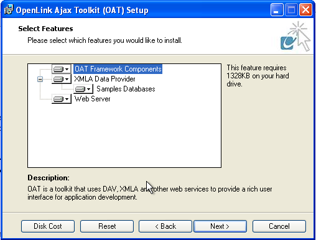Close the OAT Setup window
This screenshot has width=316, height=240.
click(x=305, y=10)
